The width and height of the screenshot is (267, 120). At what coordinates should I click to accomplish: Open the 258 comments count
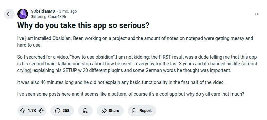(x=66, y=111)
